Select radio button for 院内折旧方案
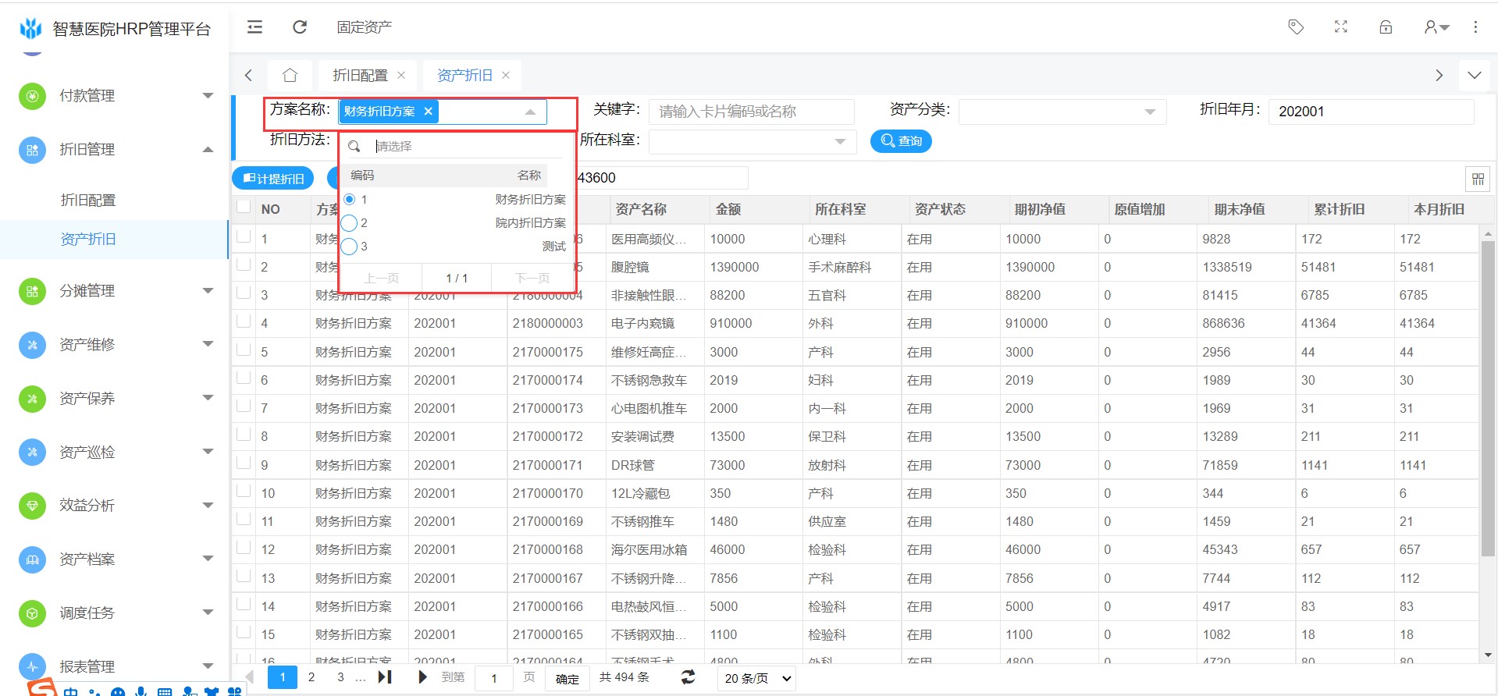 click(x=349, y=223)
